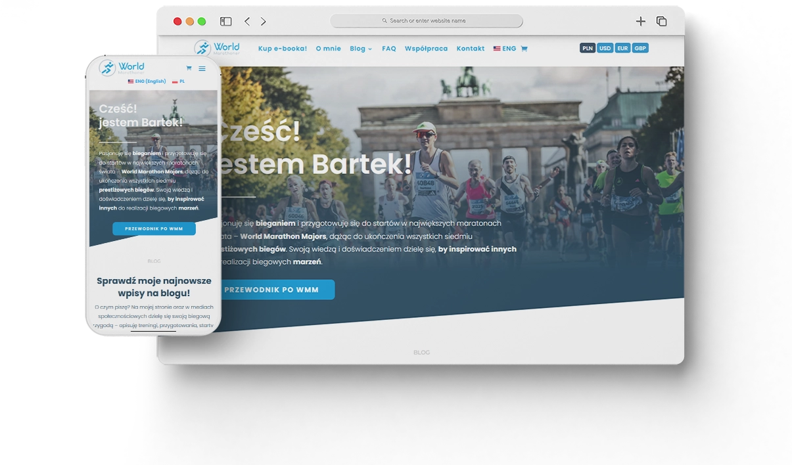Open the sidebar toggle icon in browser toolbar
Viewport: 792px width, 465px height.
pyautogui.click(x=225, y=22)
